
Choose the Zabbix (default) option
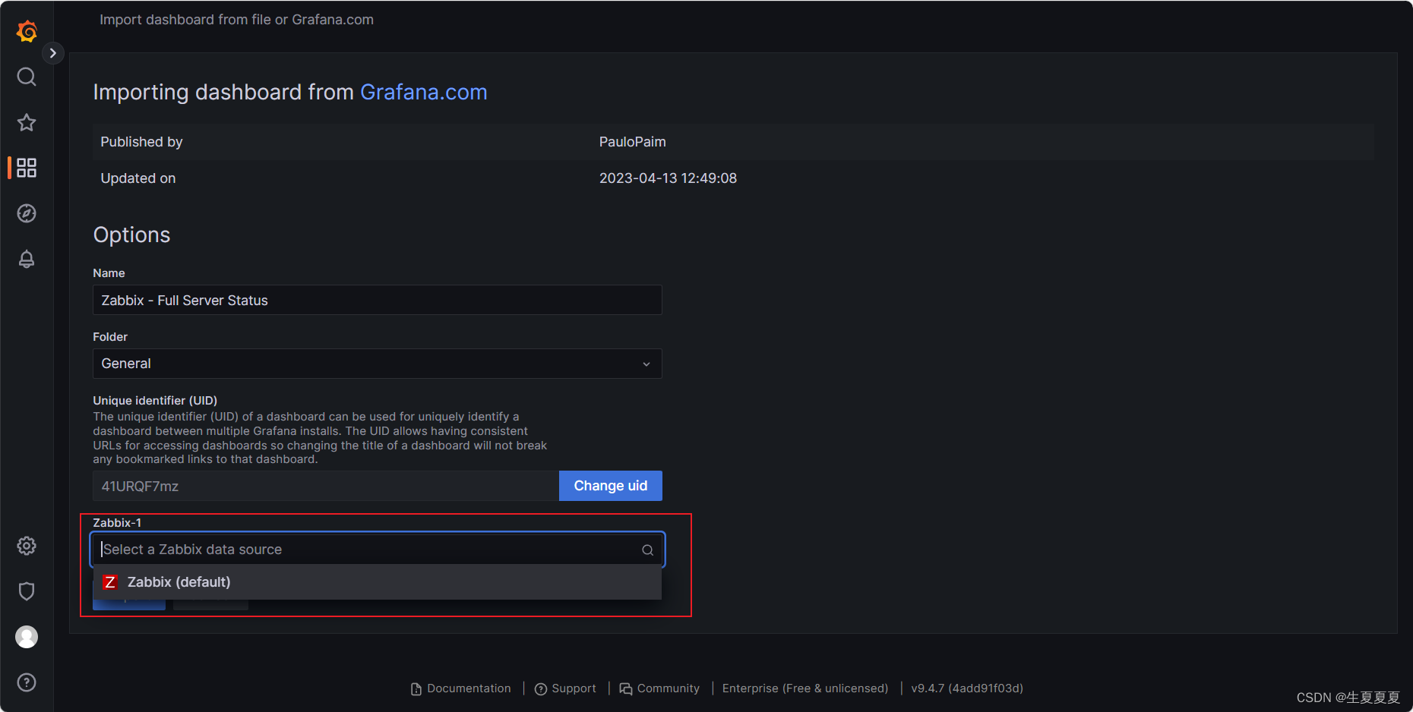click(x=377, y=582)
